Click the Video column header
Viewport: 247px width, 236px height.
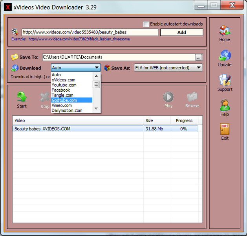(x=78, y=121)
